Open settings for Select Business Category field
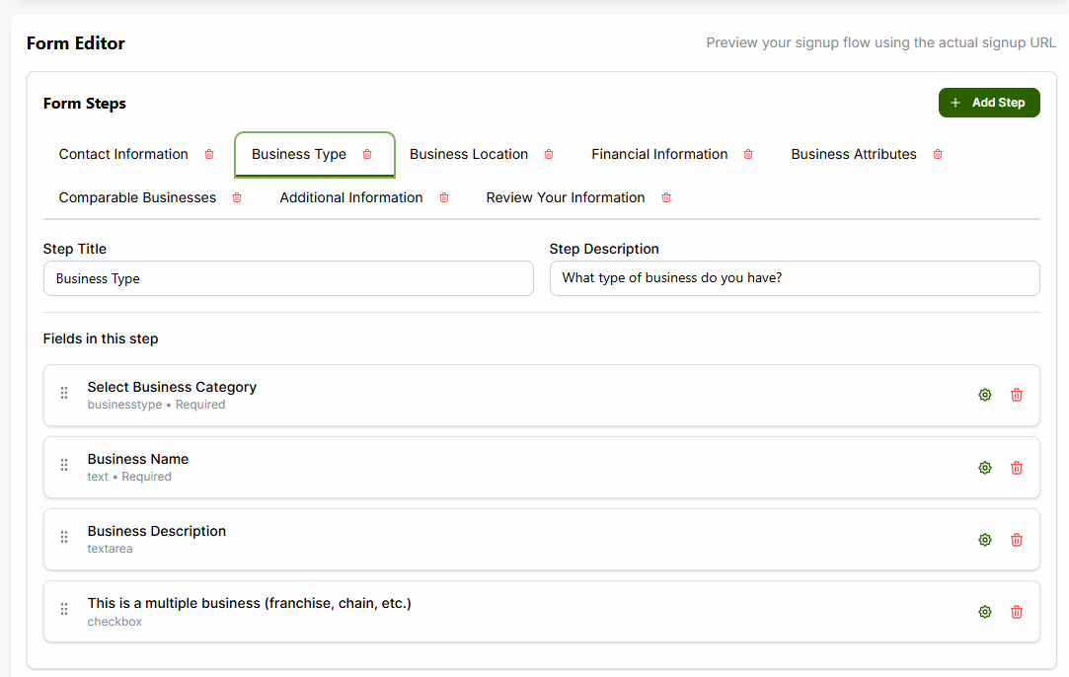Viewport: 1069px width, 677px height. click(984, 394)
